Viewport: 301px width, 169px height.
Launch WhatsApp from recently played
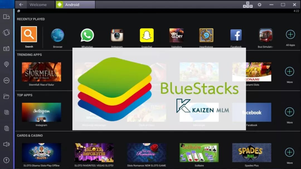point(87,35)
